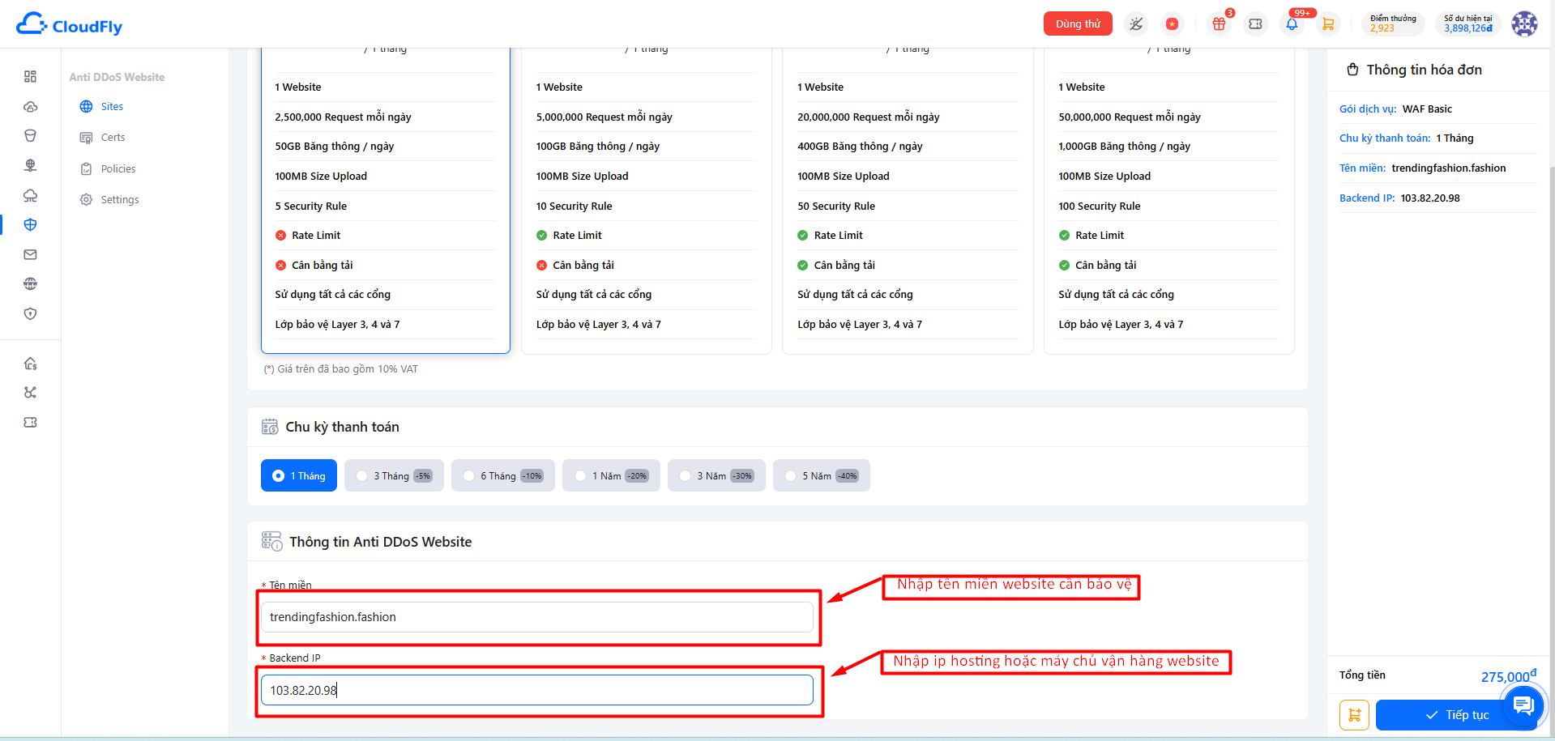Go to Certs in Anti DDoS menu

click(x=113, y=138)
